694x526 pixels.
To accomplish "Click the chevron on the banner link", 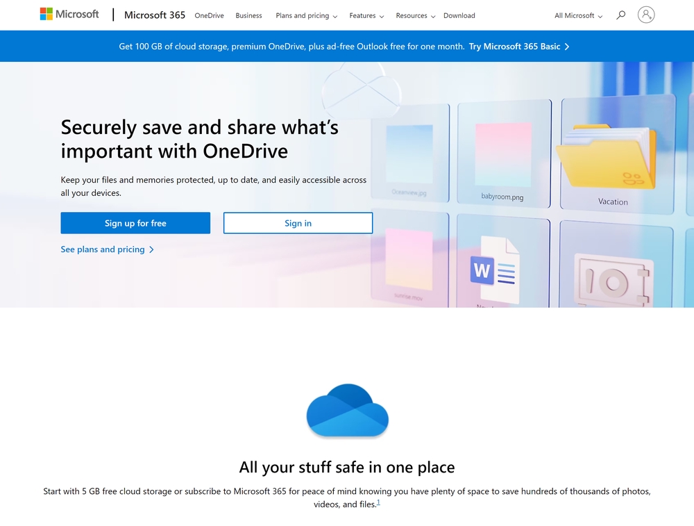I will coord(568,46).
